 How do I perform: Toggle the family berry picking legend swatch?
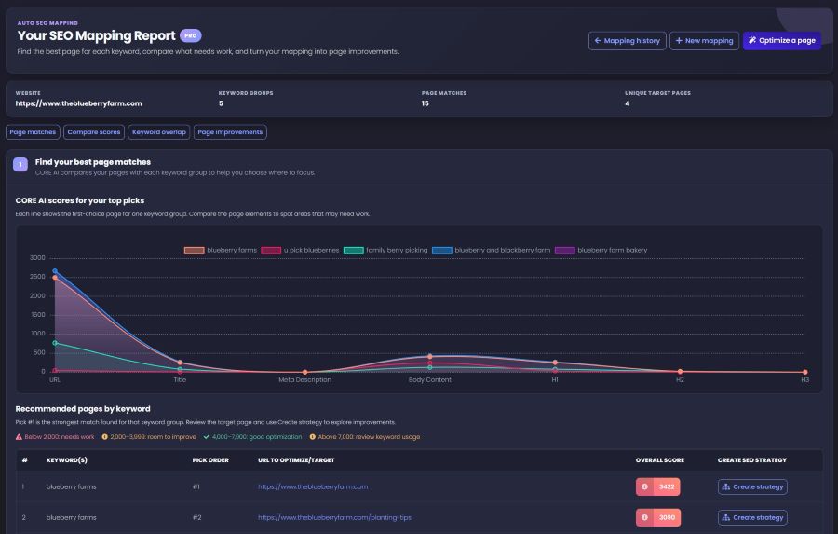pos(353,251)
